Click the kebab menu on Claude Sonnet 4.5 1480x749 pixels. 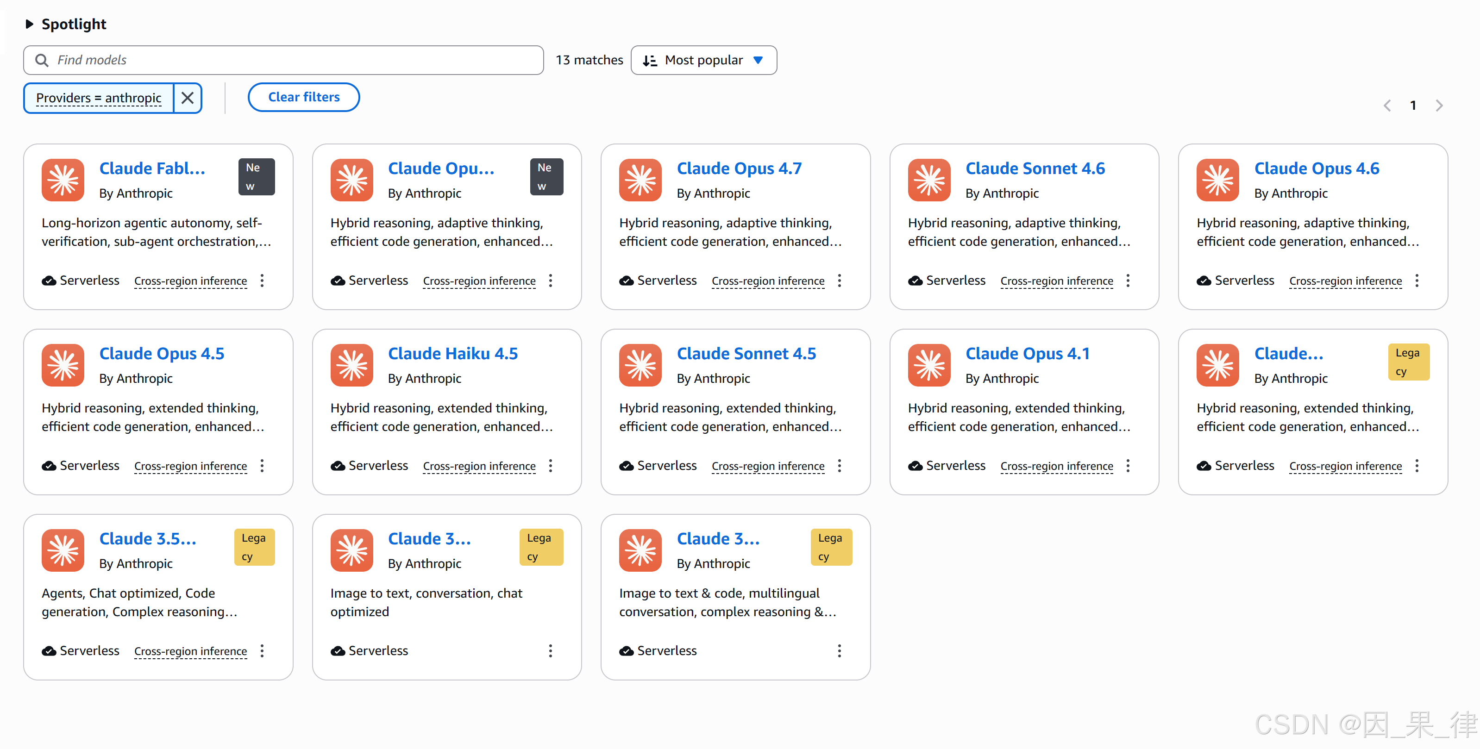coord(840,465)
